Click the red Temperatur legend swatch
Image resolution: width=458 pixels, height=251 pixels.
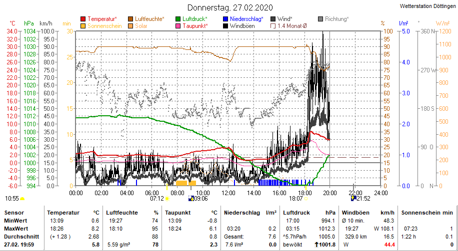83,19
